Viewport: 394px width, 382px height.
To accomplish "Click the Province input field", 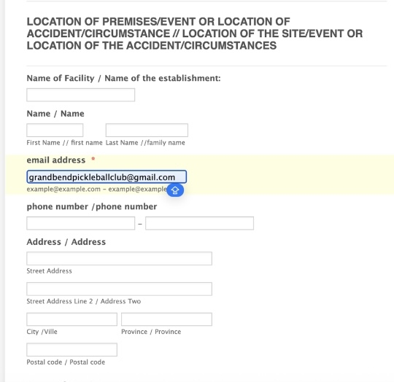I will coord(166,319).
